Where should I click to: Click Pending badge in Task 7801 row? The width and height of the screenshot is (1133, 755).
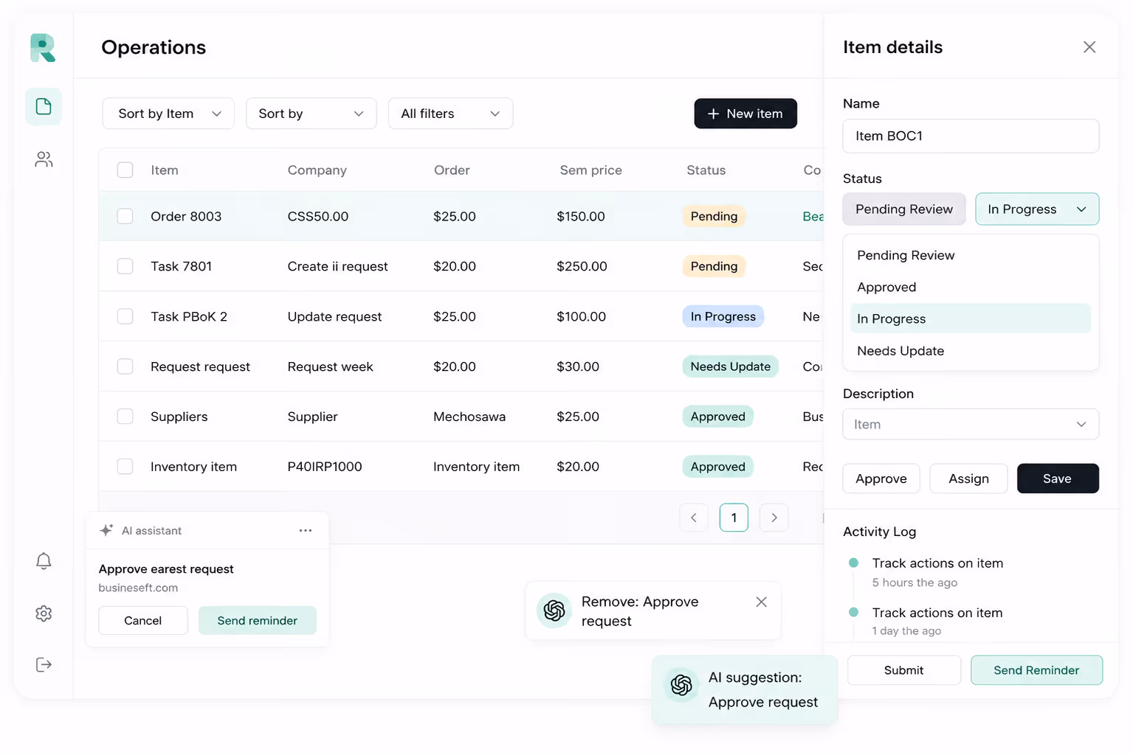714,266
